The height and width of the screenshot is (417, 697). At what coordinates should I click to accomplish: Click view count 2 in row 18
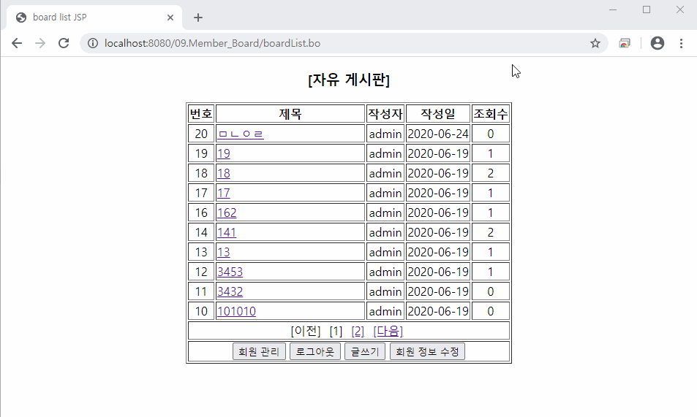[x=490, y=173]
